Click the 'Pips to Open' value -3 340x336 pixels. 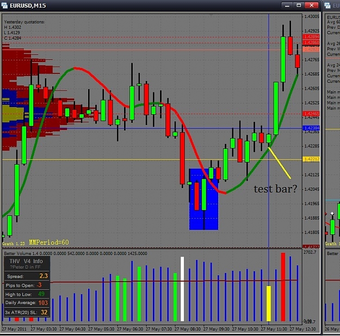coord(39,285)
